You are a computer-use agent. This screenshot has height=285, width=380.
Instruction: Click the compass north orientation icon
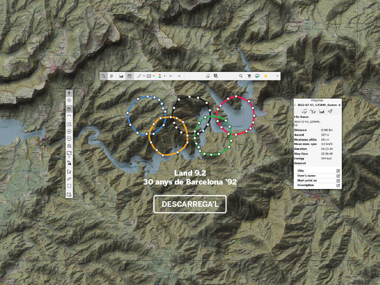[x=69, y=93]
